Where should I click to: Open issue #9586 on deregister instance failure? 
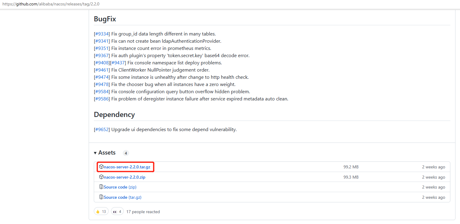tap(102, 99)
